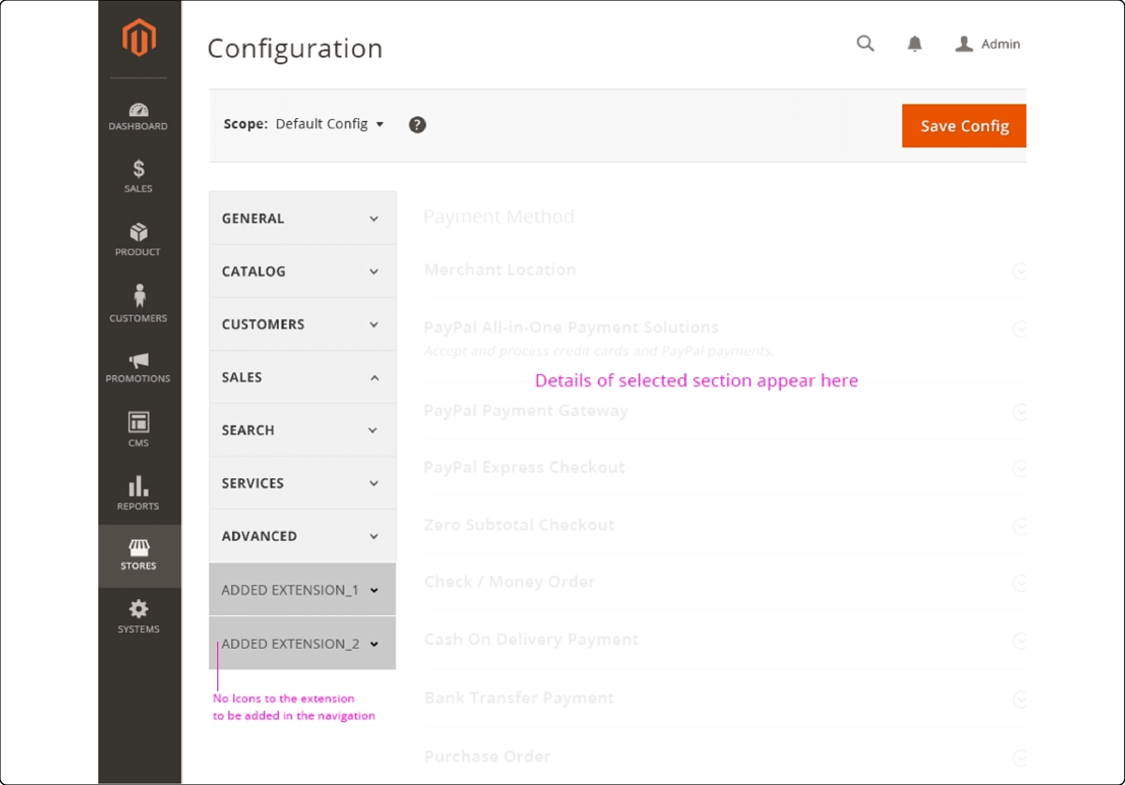
Task: Click the Magento logo icon
Action: (x=139, y=37)
